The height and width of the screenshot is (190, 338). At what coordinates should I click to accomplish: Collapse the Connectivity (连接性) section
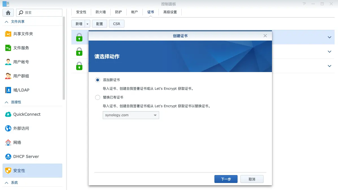(x=6, y=102)
